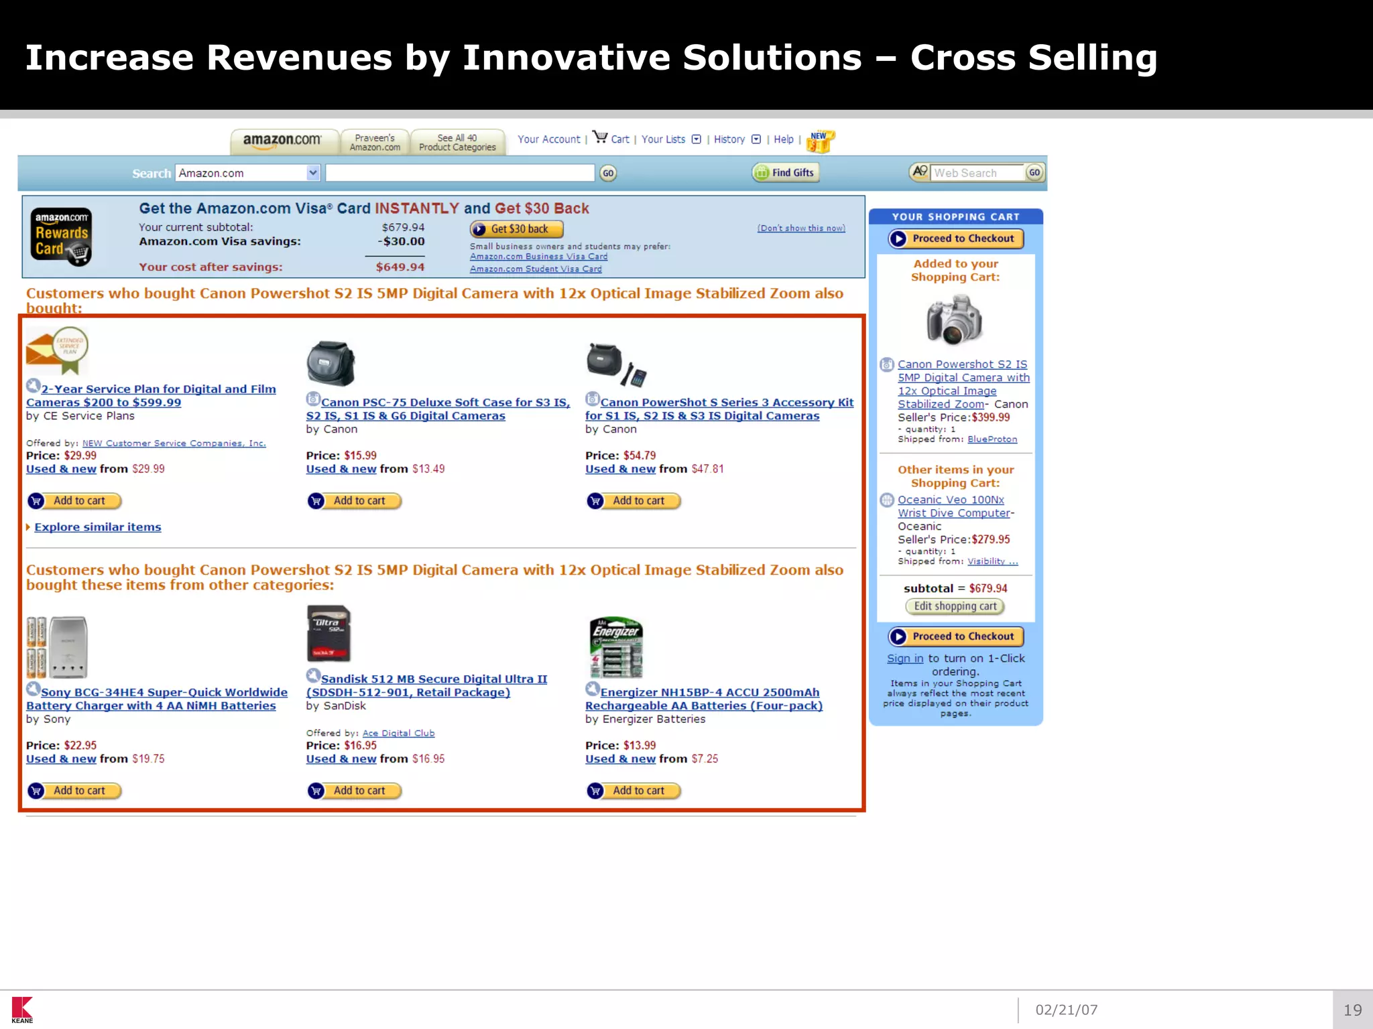Click the Sandisk Ultra II card image
1373x1029 pixels.
click(329, 634)
